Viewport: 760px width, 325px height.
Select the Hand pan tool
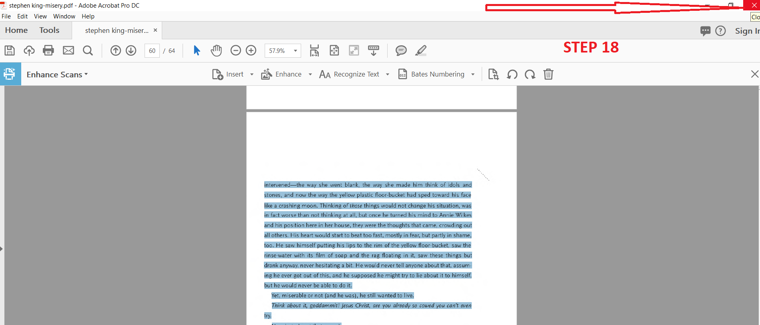pyautogui.click(x=216, y=50)
